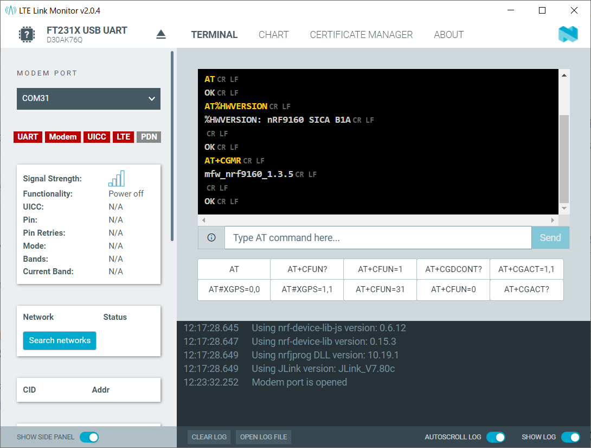Toggle the Show Side Panel switch
This screenshot has height=448, width=591.
click(89, 437)
